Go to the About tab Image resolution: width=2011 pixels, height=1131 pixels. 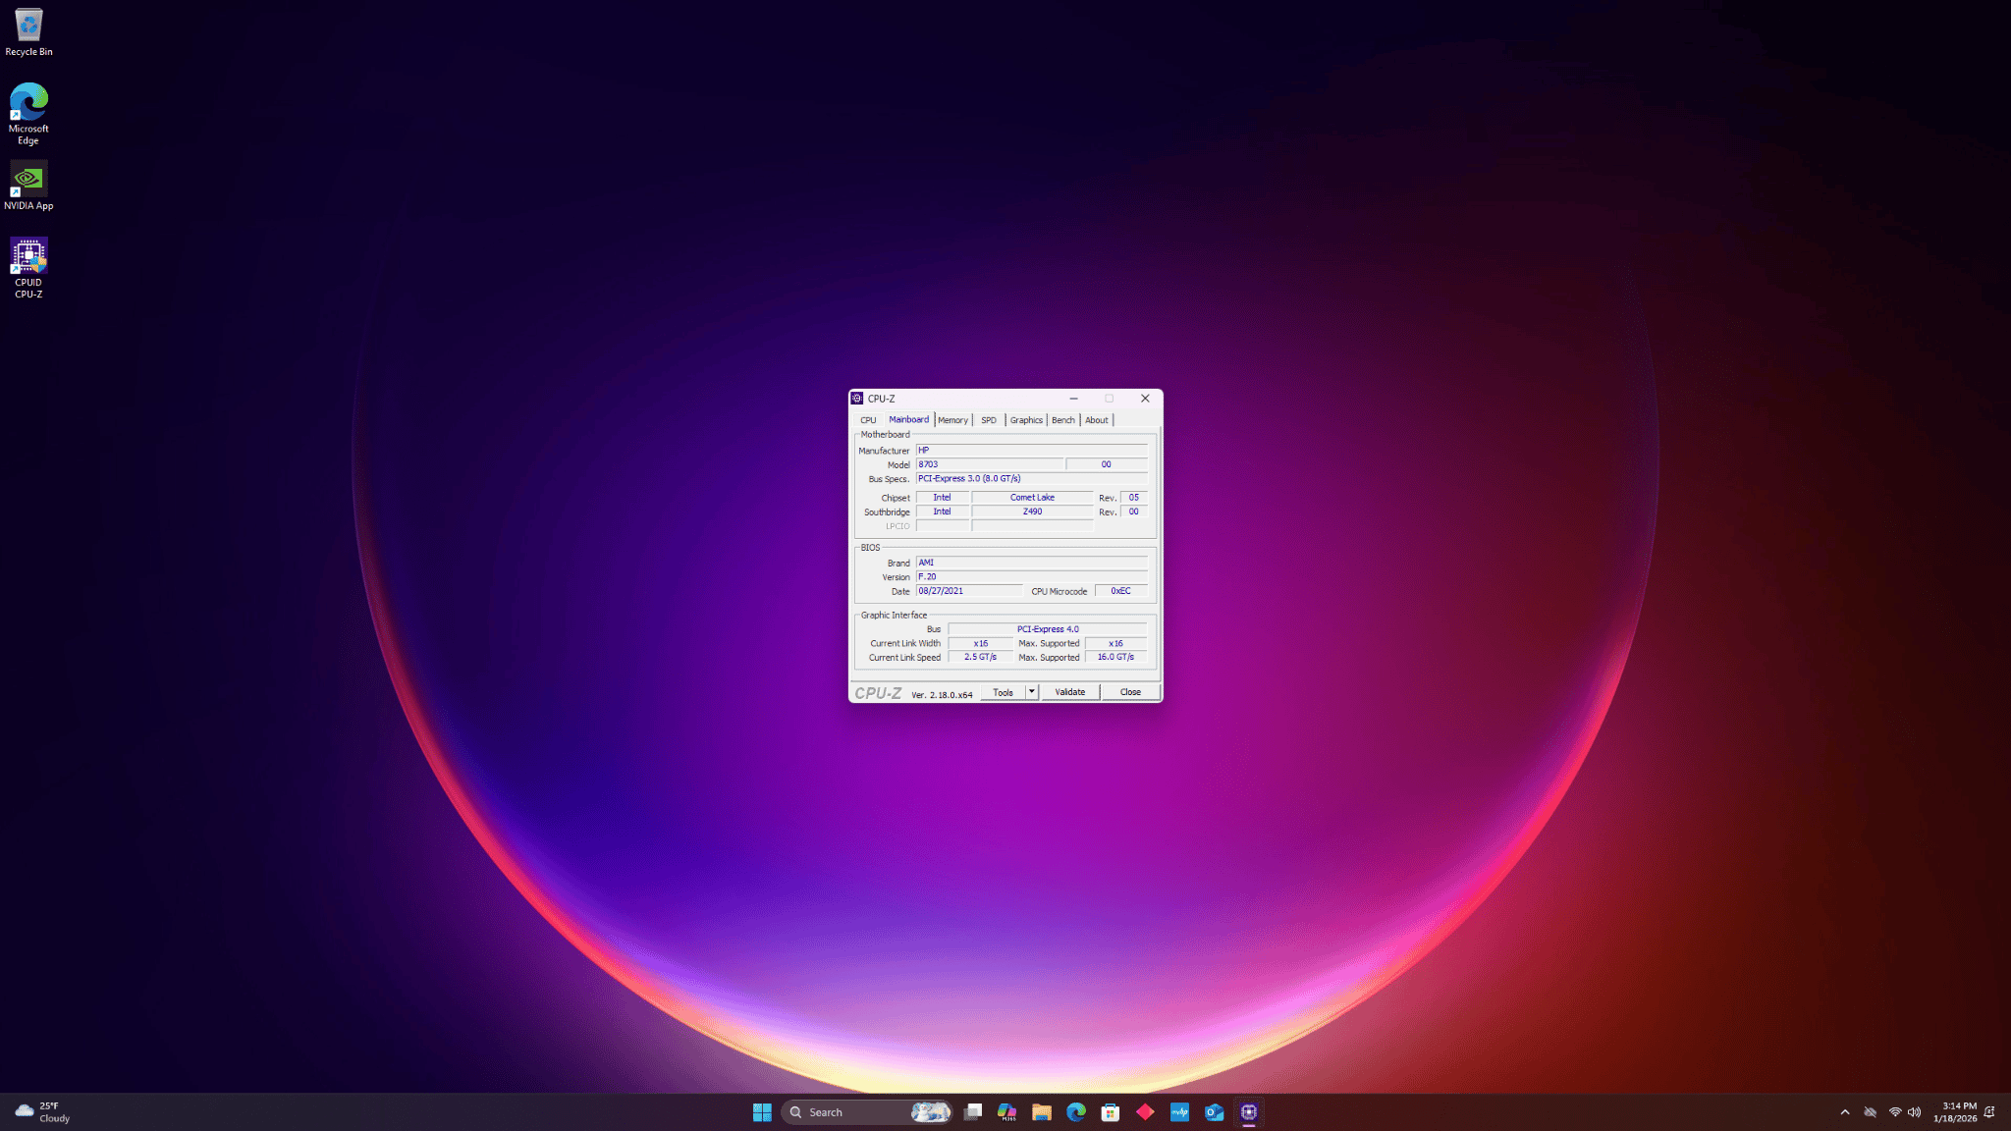click(1097, 420)
